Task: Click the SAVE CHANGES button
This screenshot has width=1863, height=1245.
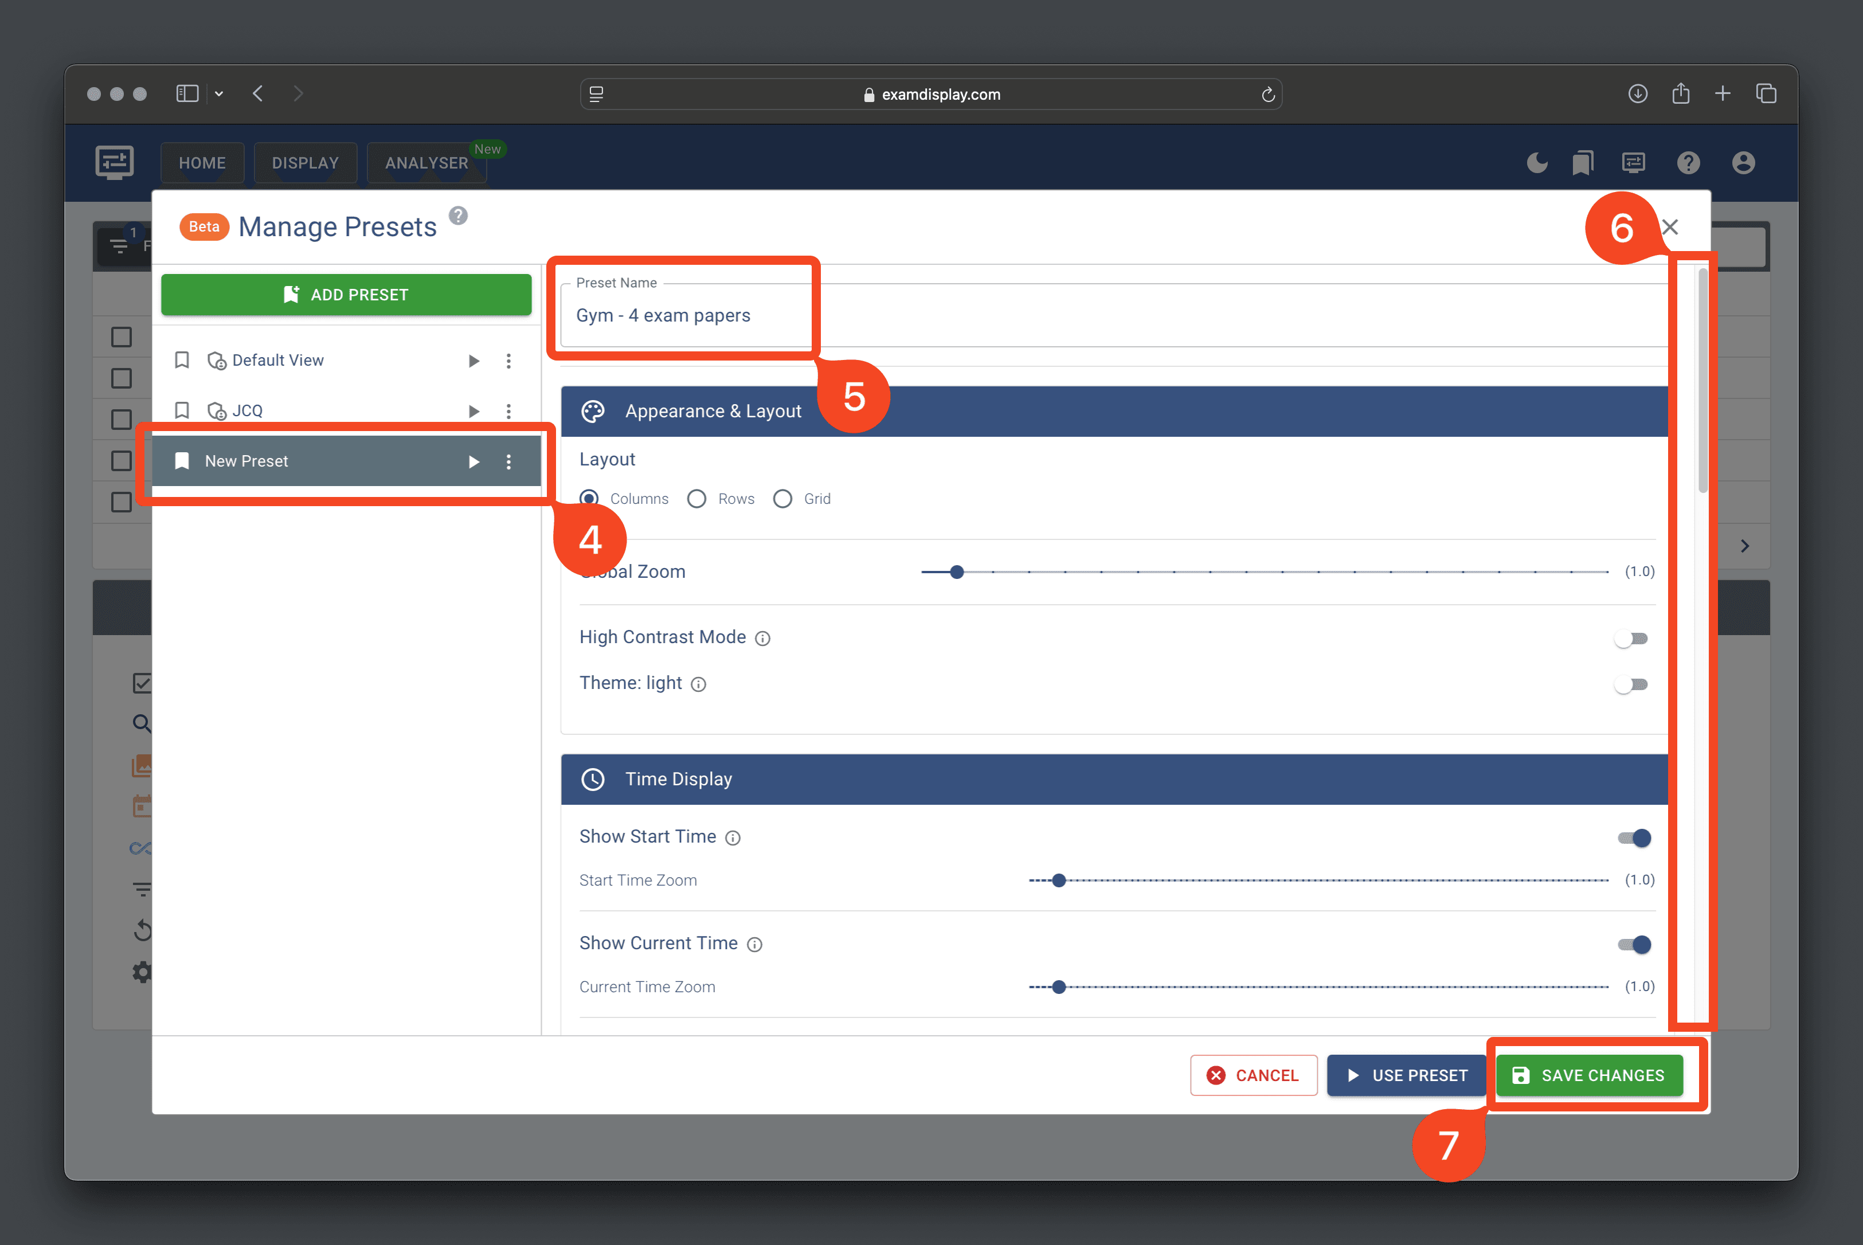Action: 1589,1075
